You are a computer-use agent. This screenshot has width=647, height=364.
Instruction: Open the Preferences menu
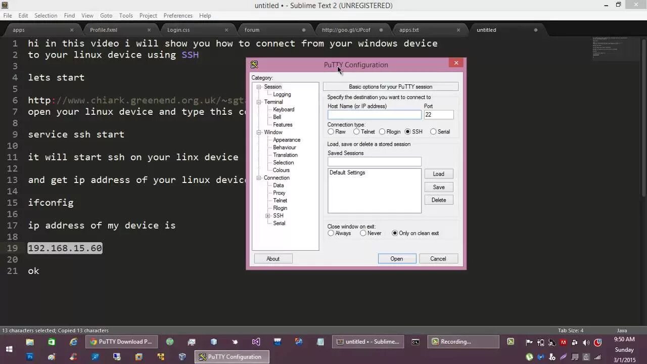coord(178,16)
